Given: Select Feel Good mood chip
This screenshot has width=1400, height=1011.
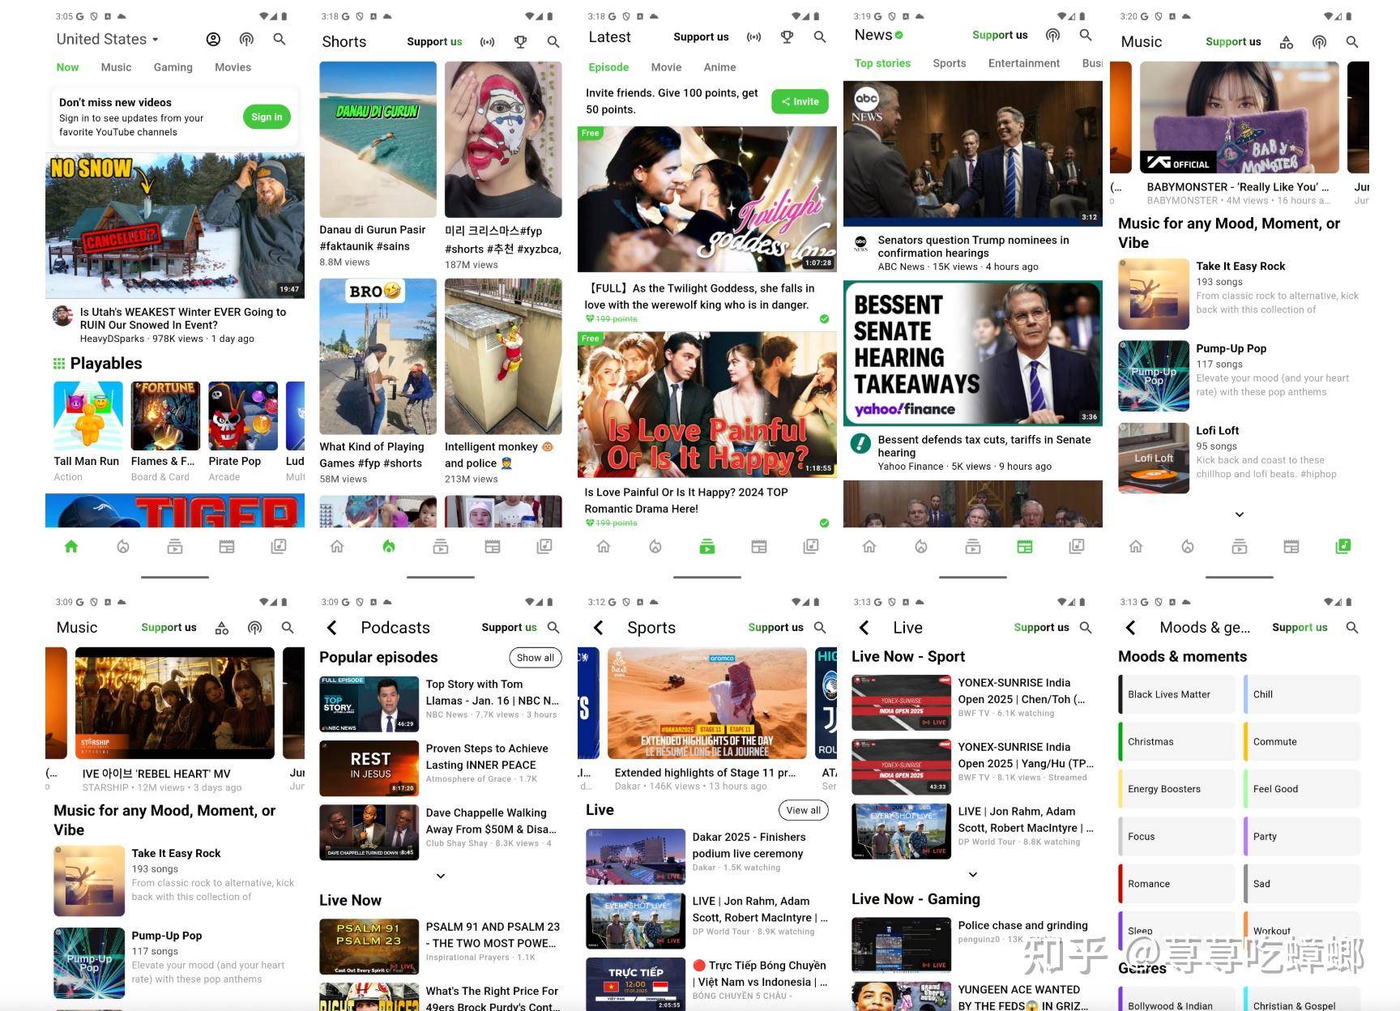Looking at the screenshot, I should pos(1302,789).
